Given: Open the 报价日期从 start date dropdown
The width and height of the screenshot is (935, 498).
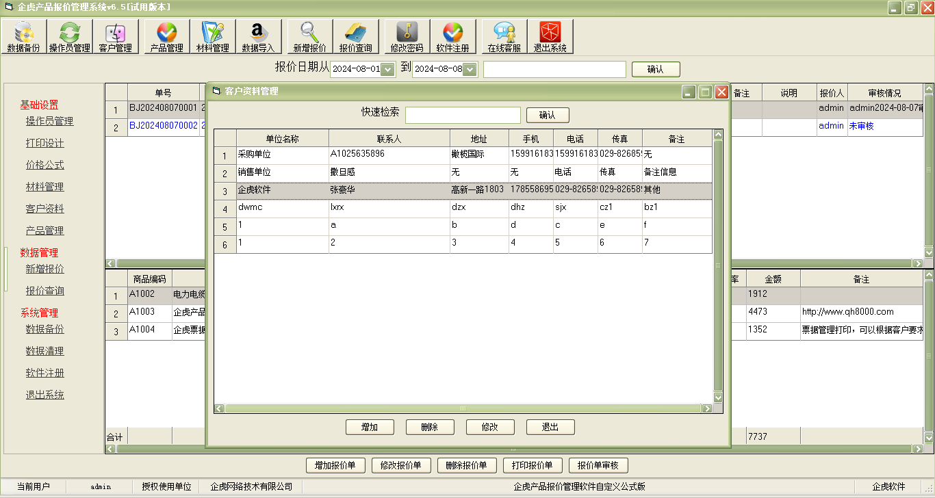Looking at the screenshot, I should [387, 68].
